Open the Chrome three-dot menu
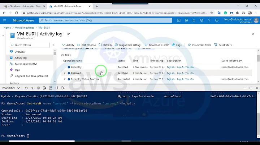The image size is (260, 145). (x=256, y=13)
